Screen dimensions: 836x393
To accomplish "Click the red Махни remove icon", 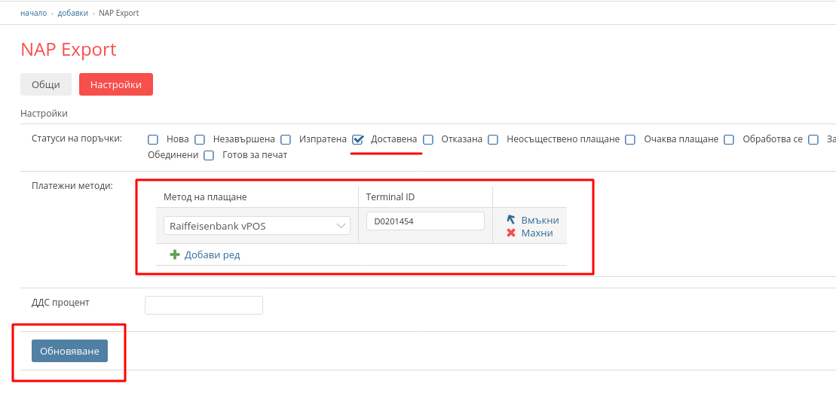I will [x=511, y=233].
